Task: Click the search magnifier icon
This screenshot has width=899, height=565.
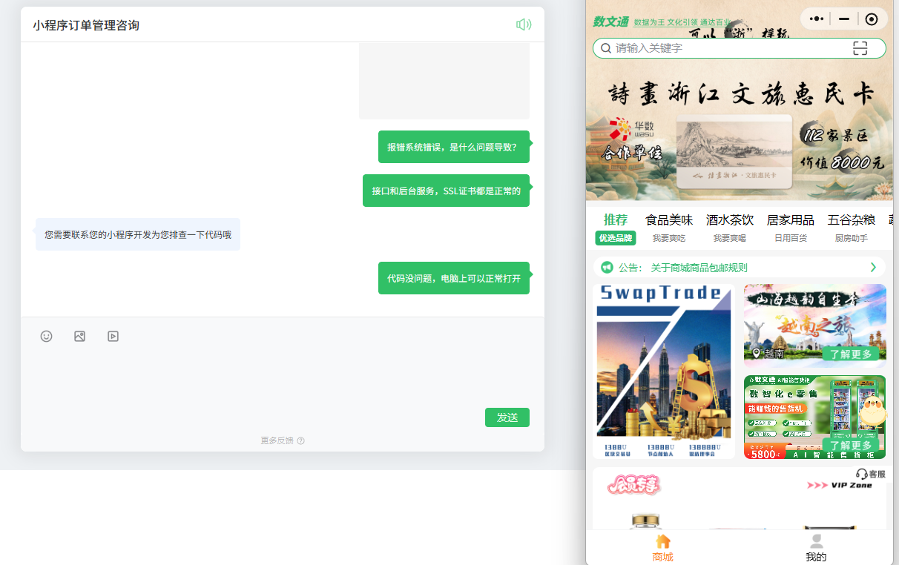Action: [x=606, y=48]
